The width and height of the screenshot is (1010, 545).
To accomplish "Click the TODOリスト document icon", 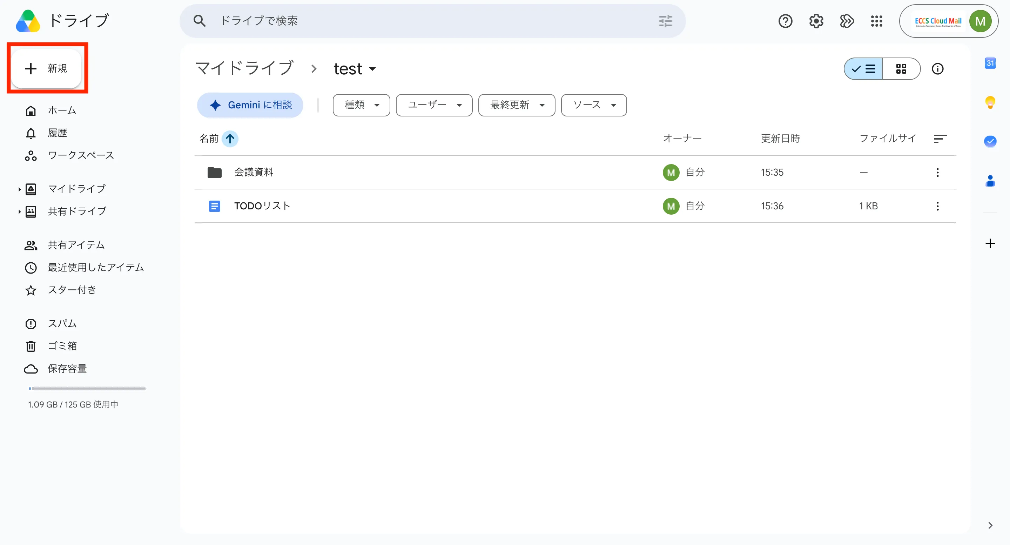I will click(x=215, y=206).
